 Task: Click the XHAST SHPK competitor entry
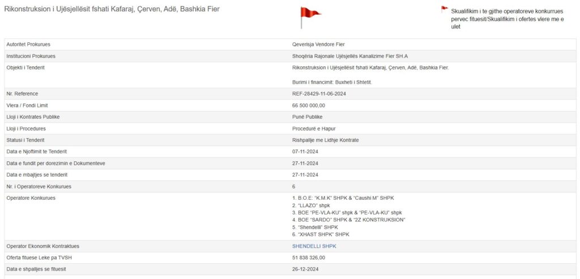(x=321, y=234)
